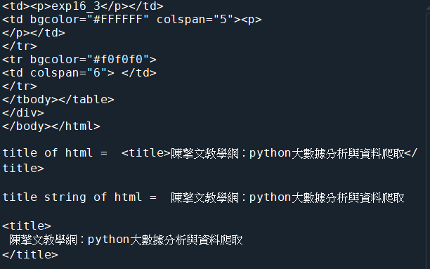Click the final </title> closing line
Viewport: 430px width, 269px height.
point(30,255)
